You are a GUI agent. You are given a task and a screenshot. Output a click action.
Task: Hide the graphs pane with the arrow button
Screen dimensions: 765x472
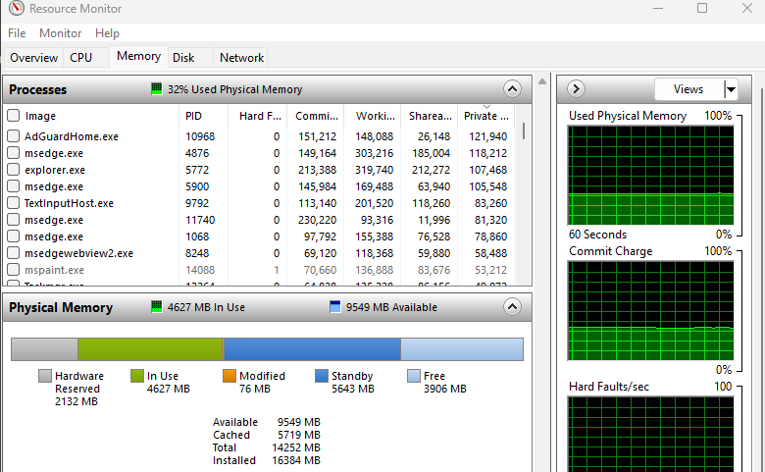[576, 89]
